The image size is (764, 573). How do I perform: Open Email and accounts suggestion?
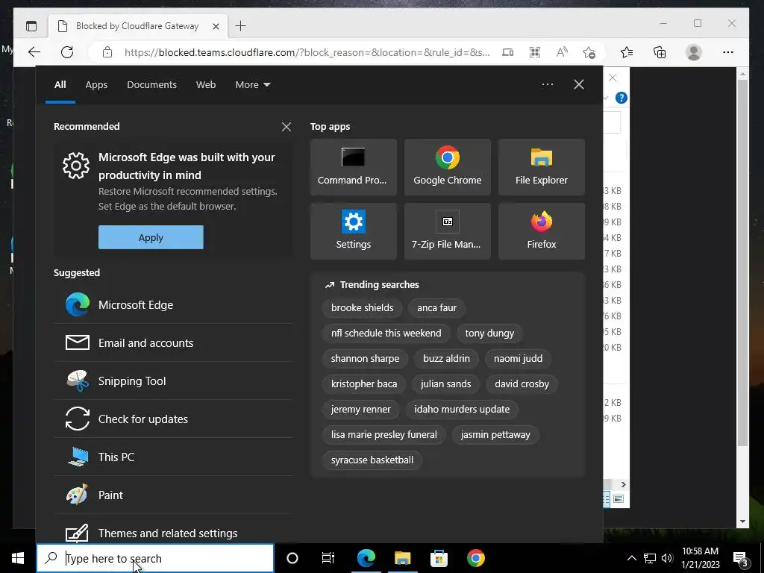[x=173, y=343]
